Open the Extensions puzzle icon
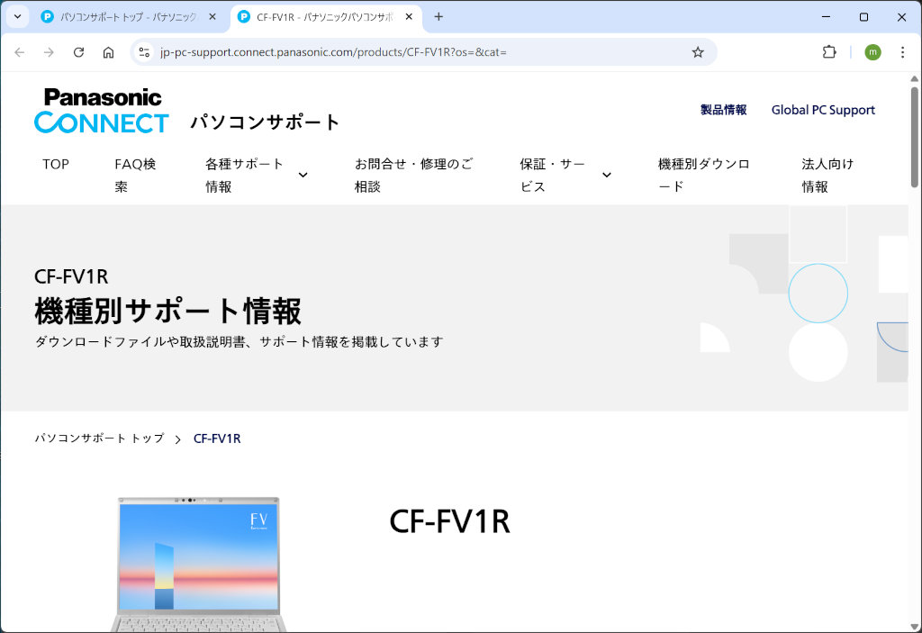The height and width of the screenshot is (633, 922). (829, 52)
